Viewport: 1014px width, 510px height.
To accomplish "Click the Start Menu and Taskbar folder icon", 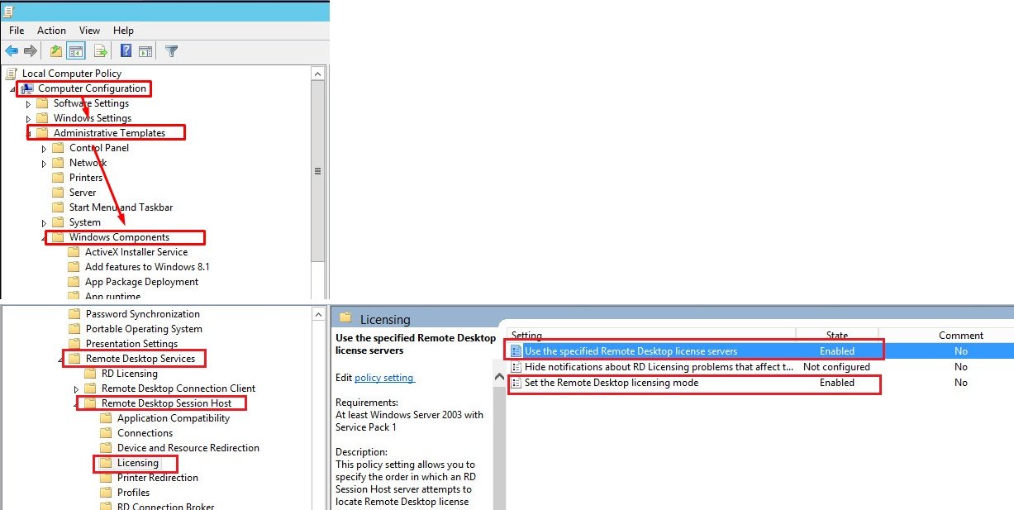I will click(58, 207).
